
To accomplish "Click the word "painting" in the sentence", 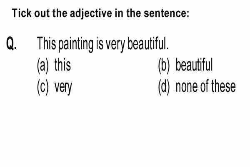I will 76,44.
